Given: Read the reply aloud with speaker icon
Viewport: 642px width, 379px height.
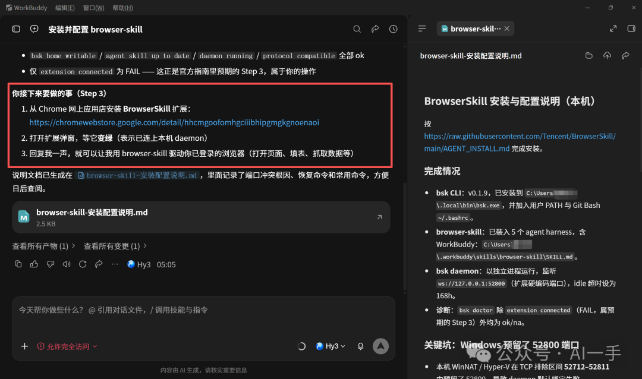Looking at the screenshot, I should [67, 264].
